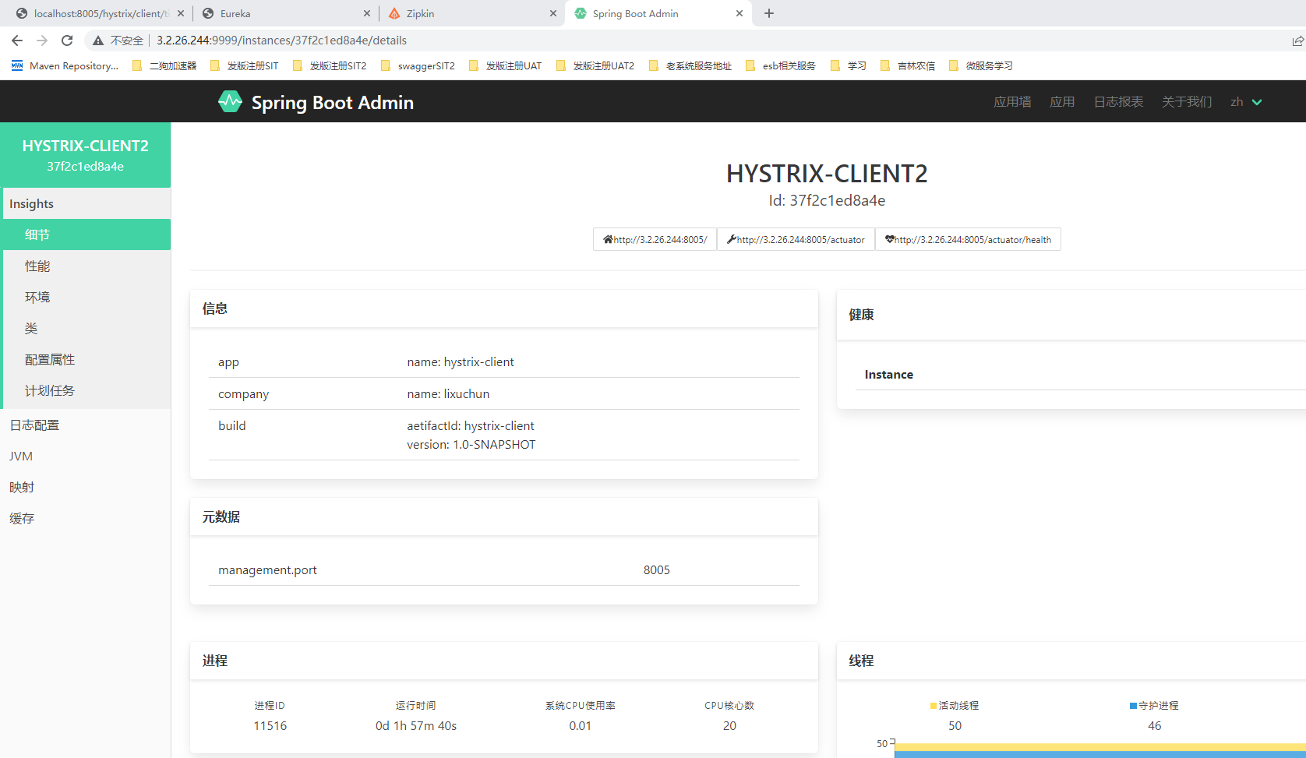Viewport: 1306px width, 758px height.
Task: Open a new browser tab with plus icon
Action: [769, 13]
